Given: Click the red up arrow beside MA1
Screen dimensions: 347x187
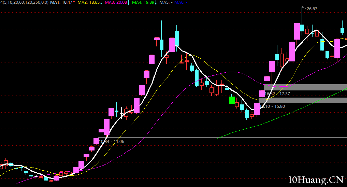Looking at the screenshot, I should tap(74, 2).
